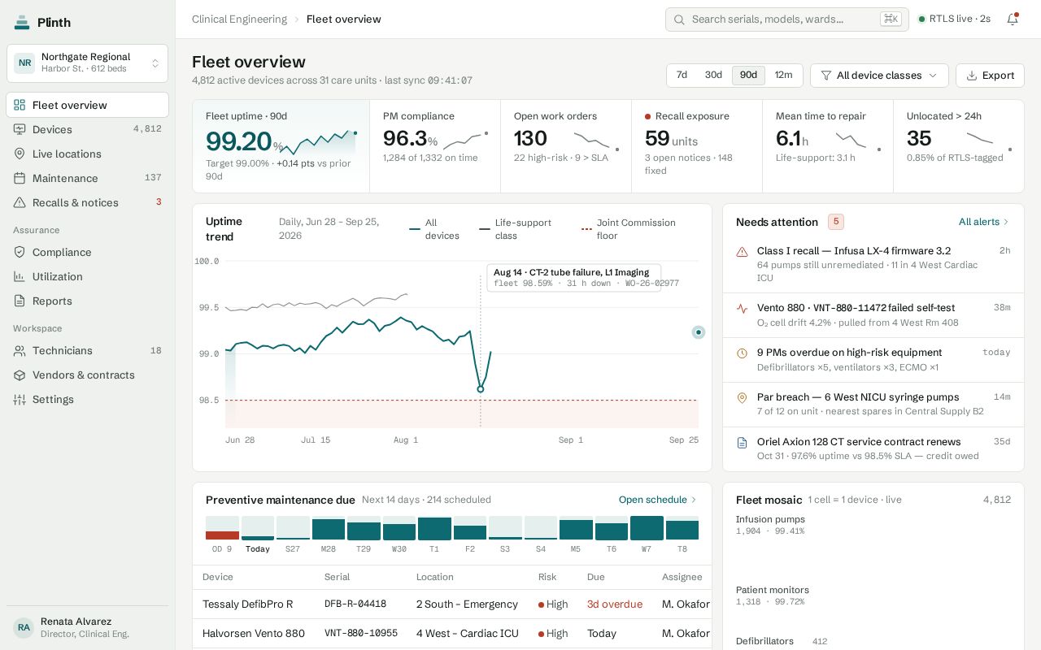Focus the search serials, models, wards field
The height and width of the screenshot is (650, 1041).
786,19
